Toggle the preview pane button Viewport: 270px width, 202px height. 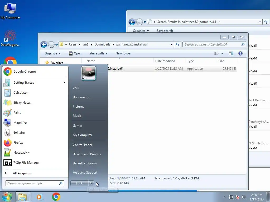231,53
